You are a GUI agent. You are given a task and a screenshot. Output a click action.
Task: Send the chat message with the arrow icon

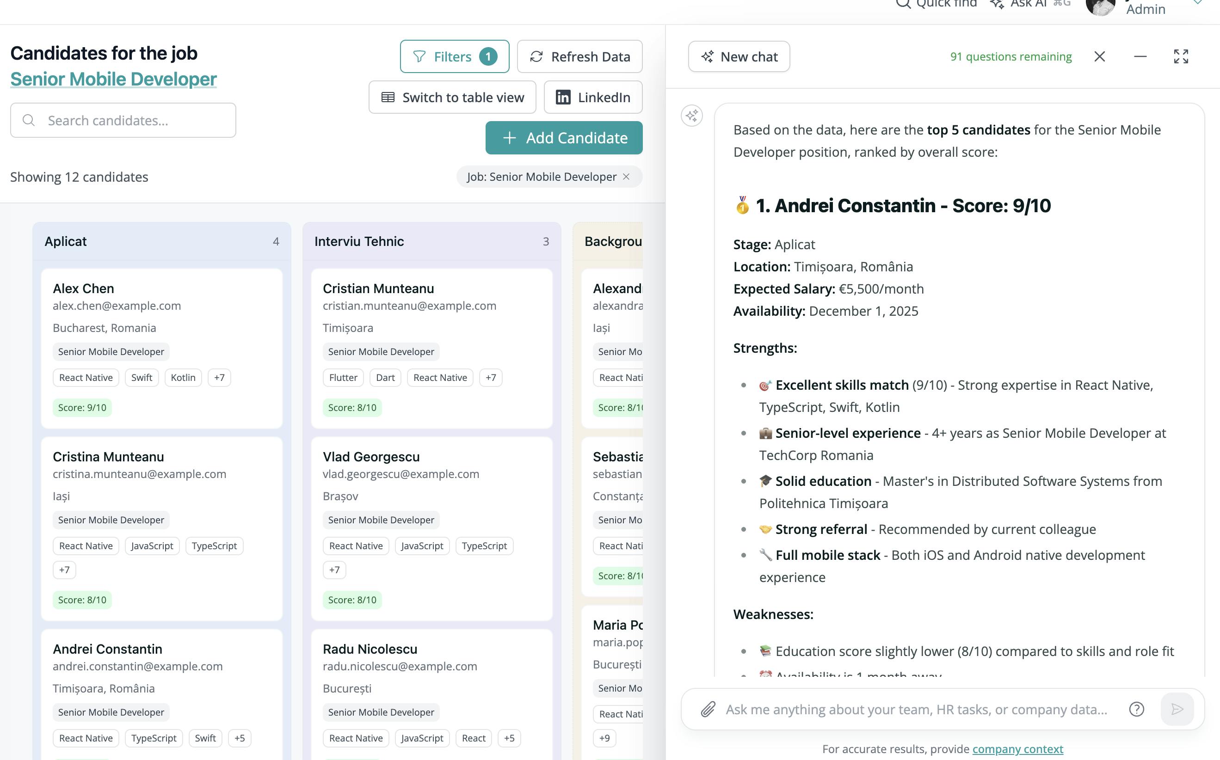(x=1177, y=709)
